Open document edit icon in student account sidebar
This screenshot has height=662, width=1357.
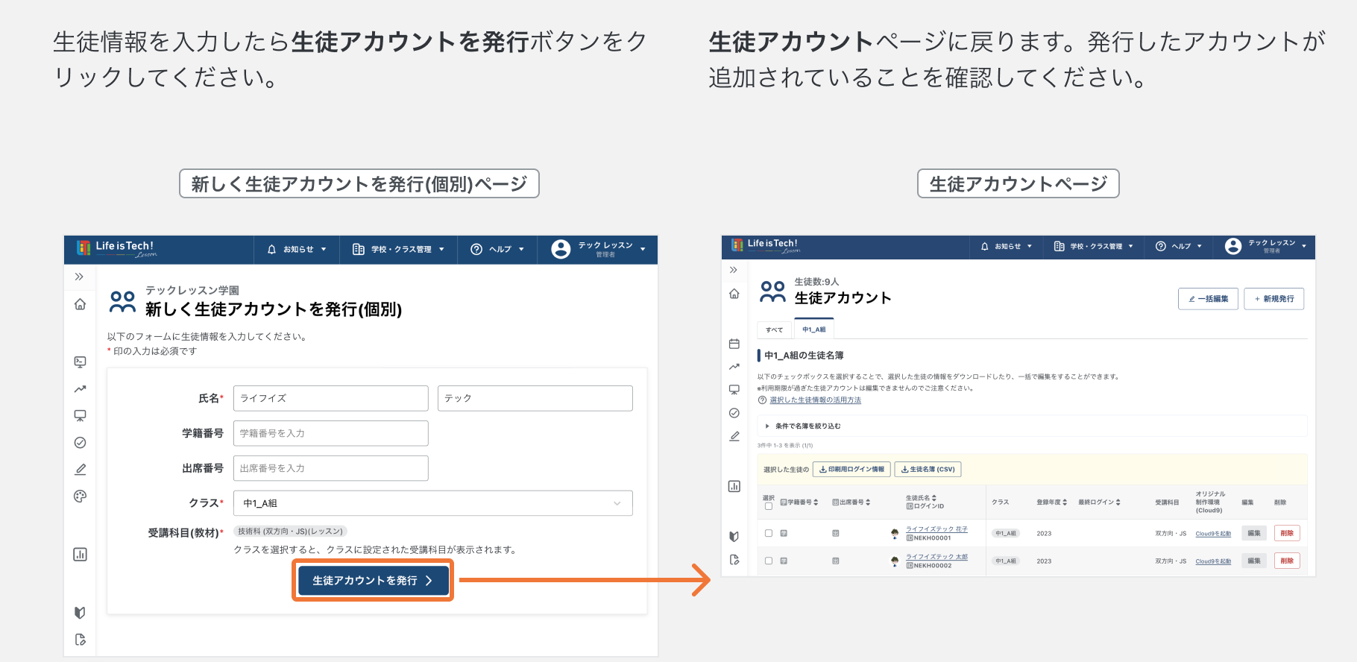coord(734,560)
